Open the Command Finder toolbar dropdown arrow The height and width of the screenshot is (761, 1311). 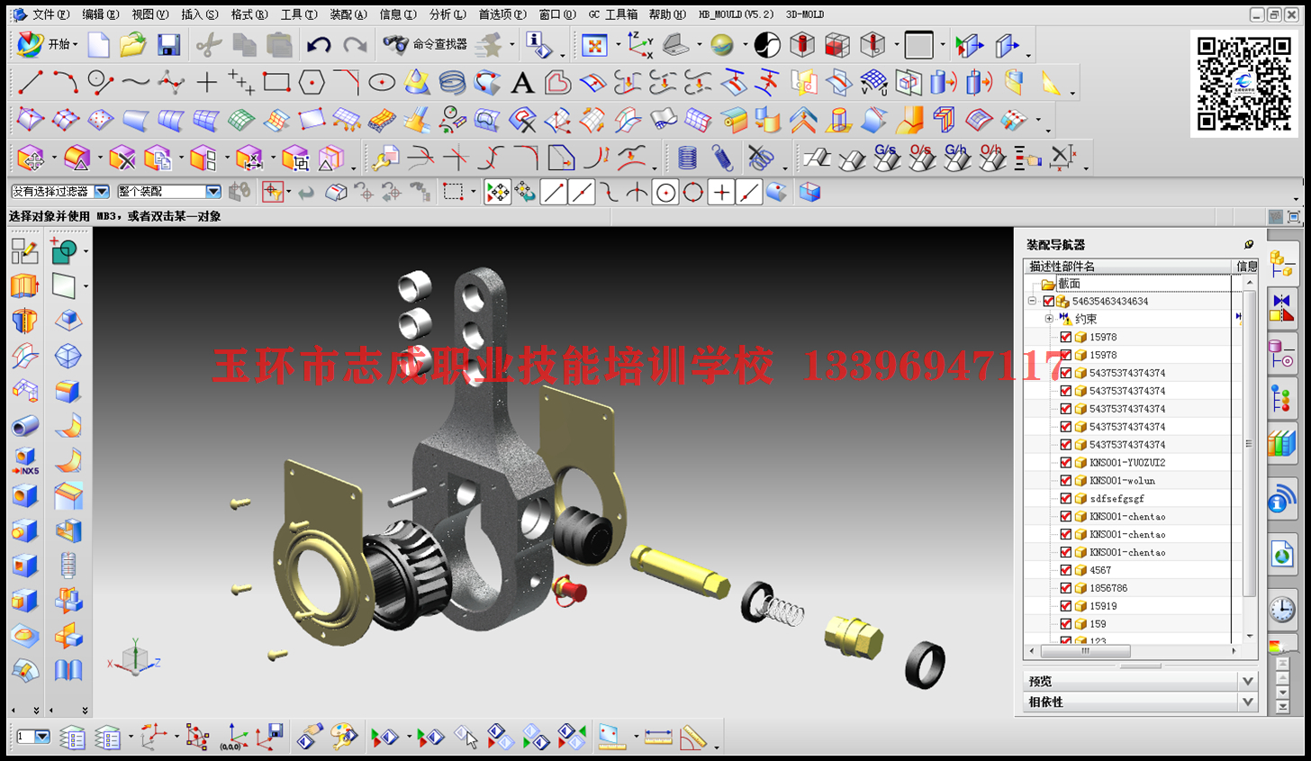(x=511, y=44)
